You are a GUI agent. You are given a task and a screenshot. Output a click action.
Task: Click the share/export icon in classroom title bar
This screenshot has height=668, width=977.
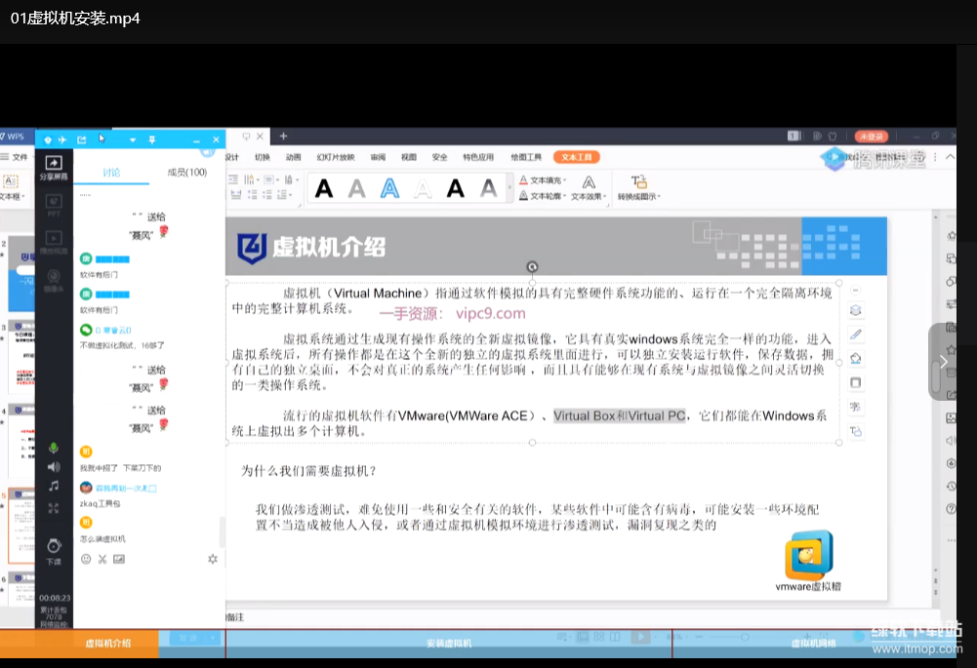82,140
